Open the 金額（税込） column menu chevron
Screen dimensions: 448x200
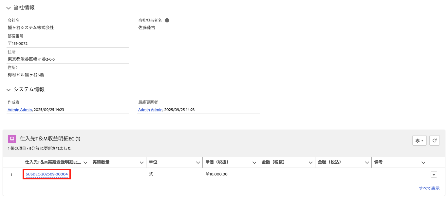(x=367, y=162)
